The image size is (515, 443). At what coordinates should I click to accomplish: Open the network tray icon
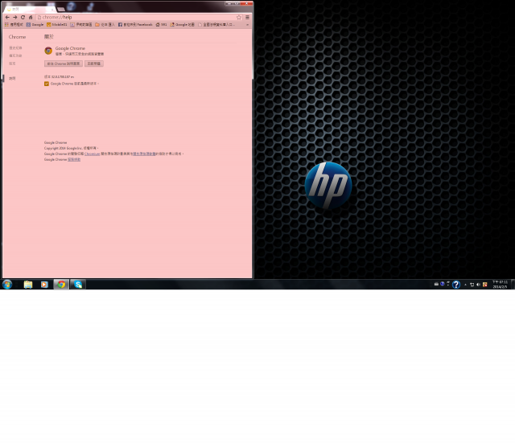pyautogui.click(x=472, y=285)
